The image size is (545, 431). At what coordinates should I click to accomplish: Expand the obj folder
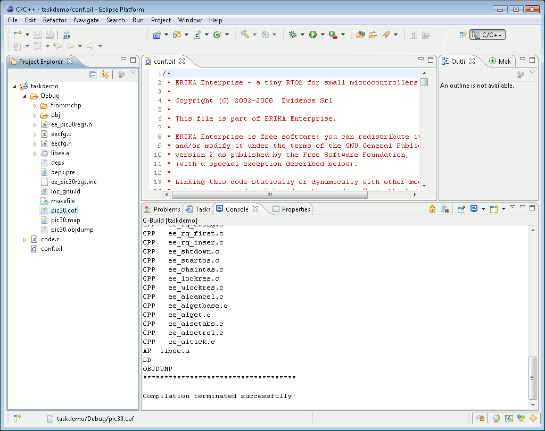coord(35,115)
